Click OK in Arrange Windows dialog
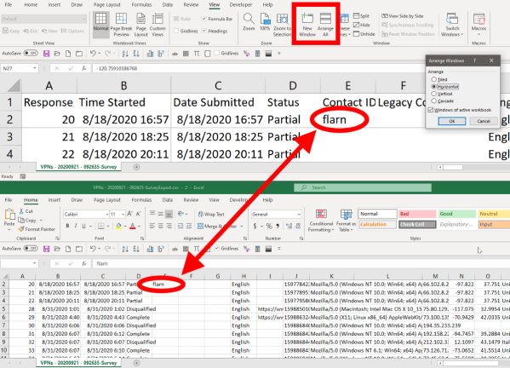 452,121
